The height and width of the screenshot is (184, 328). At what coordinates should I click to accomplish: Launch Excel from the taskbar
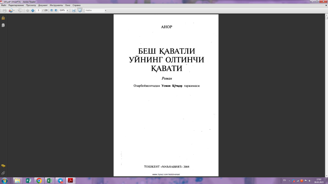tap(49, 181)
